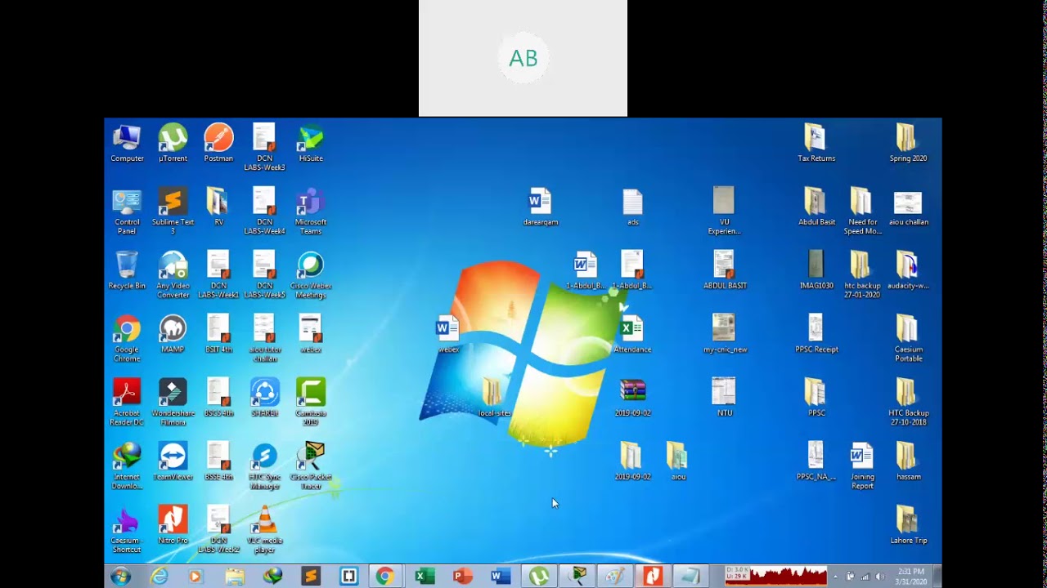Switch to Excel in the taskbar
This screenshot has width=1047, height=588.
coord(424,577)
